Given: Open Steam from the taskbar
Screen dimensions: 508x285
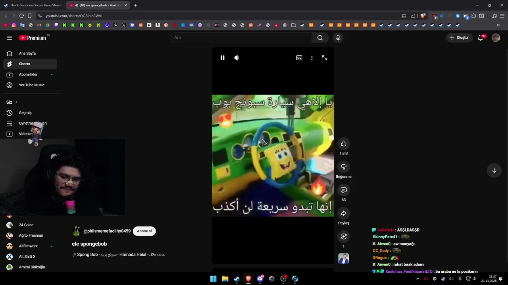Looking at the screenshot, I should coord(237,279).
